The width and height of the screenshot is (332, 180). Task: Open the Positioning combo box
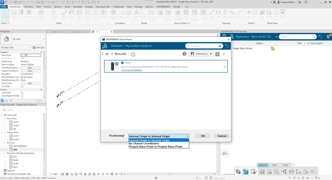click(x=159, y=136)
